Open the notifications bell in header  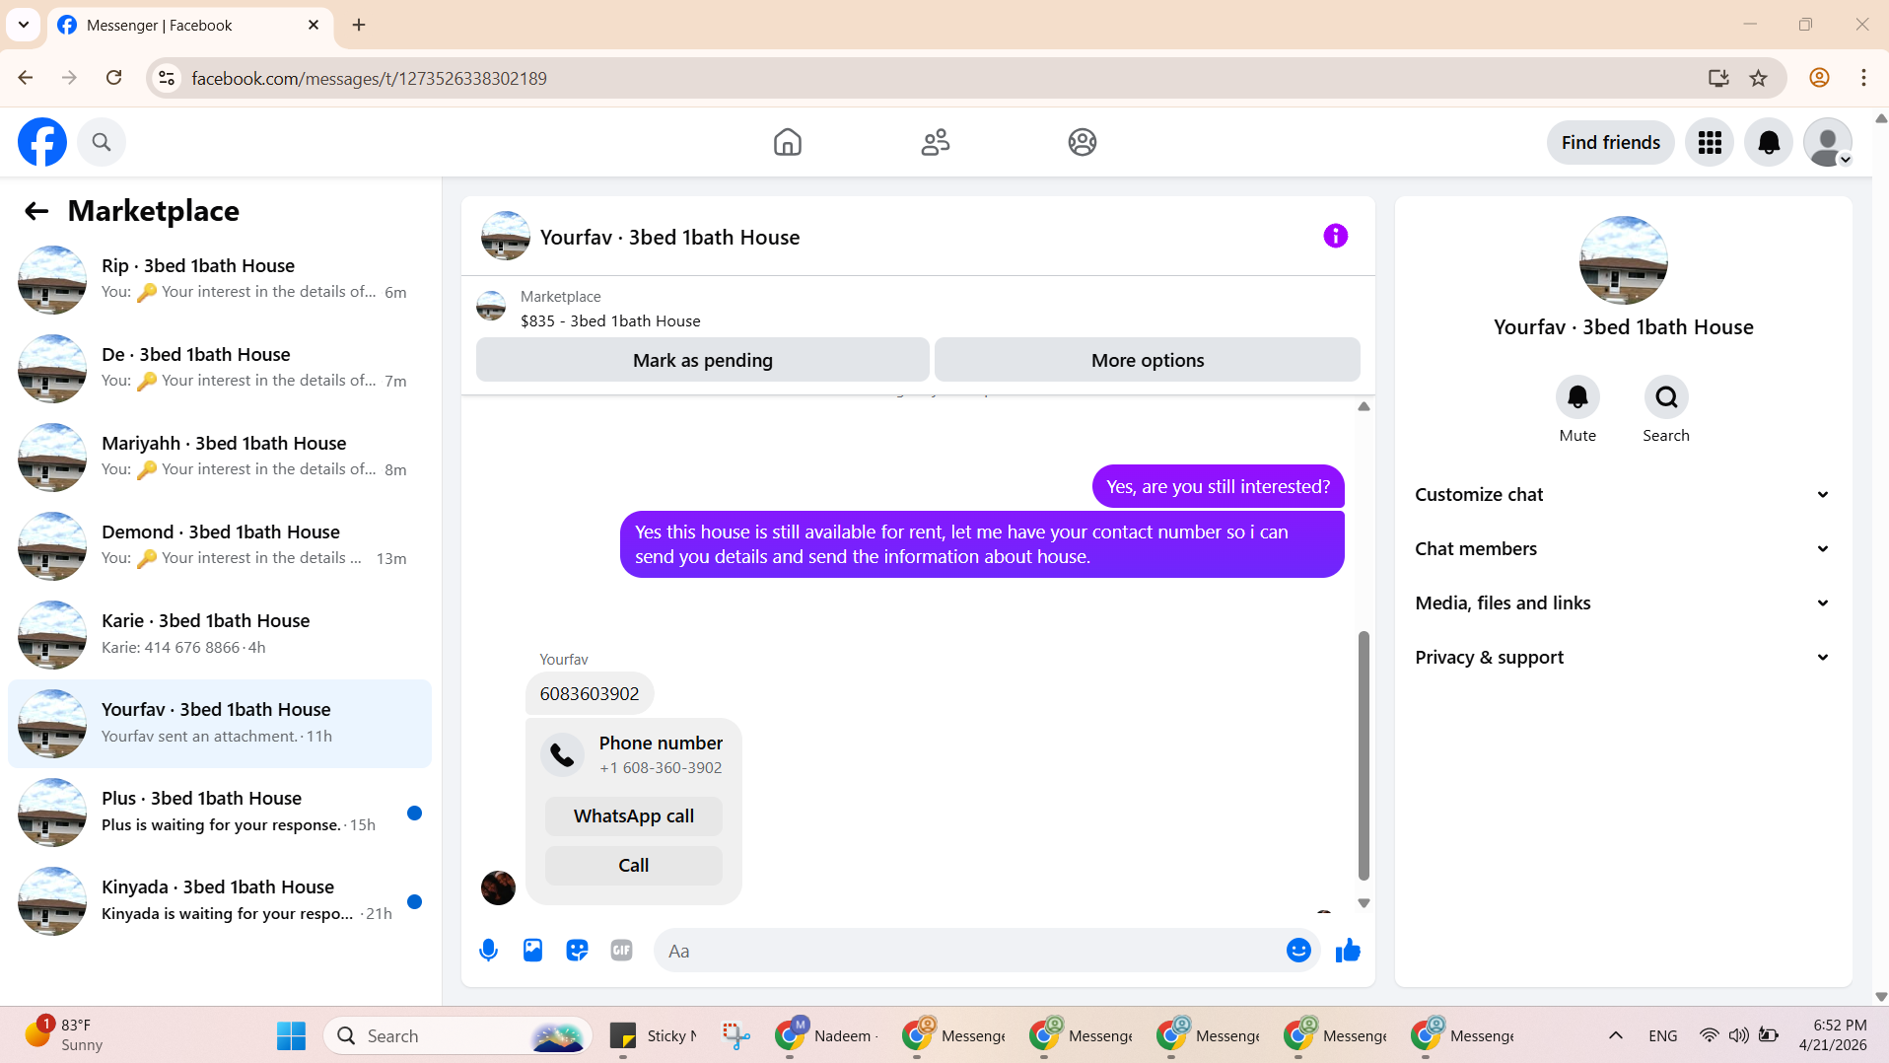pos(1769,143)
